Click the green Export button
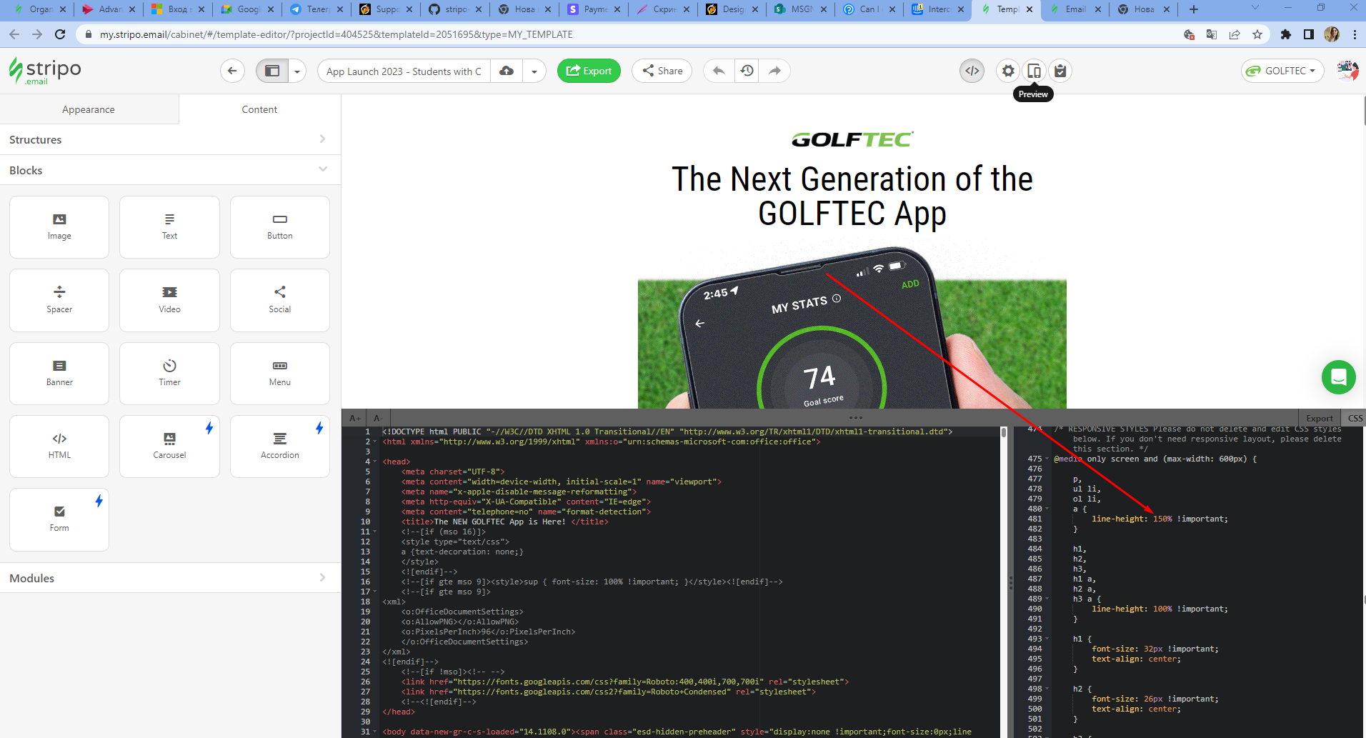The height and width of the screenshot is (738, 1366). coord(589,71)
